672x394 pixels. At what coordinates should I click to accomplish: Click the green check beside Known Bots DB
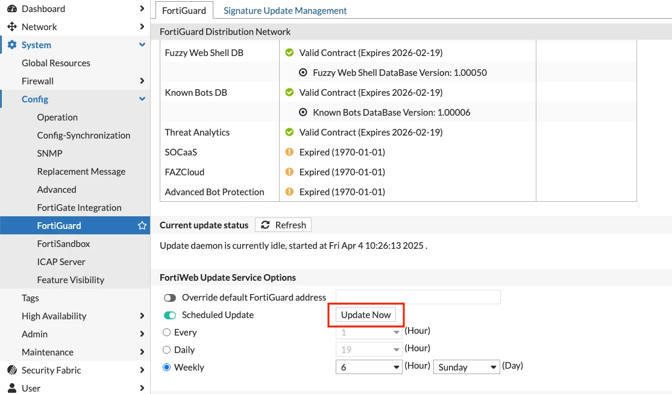(289, 93)
